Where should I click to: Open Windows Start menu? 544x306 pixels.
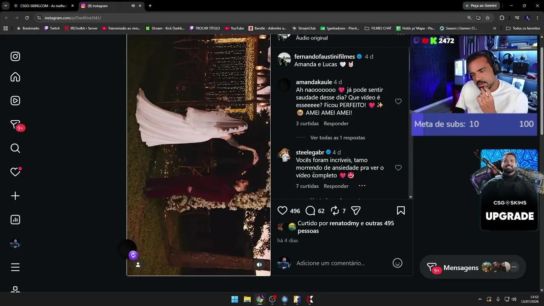click(x=235, y=299)
